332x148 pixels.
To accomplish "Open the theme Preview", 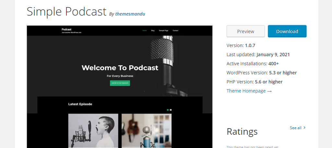I will (246, 31).
